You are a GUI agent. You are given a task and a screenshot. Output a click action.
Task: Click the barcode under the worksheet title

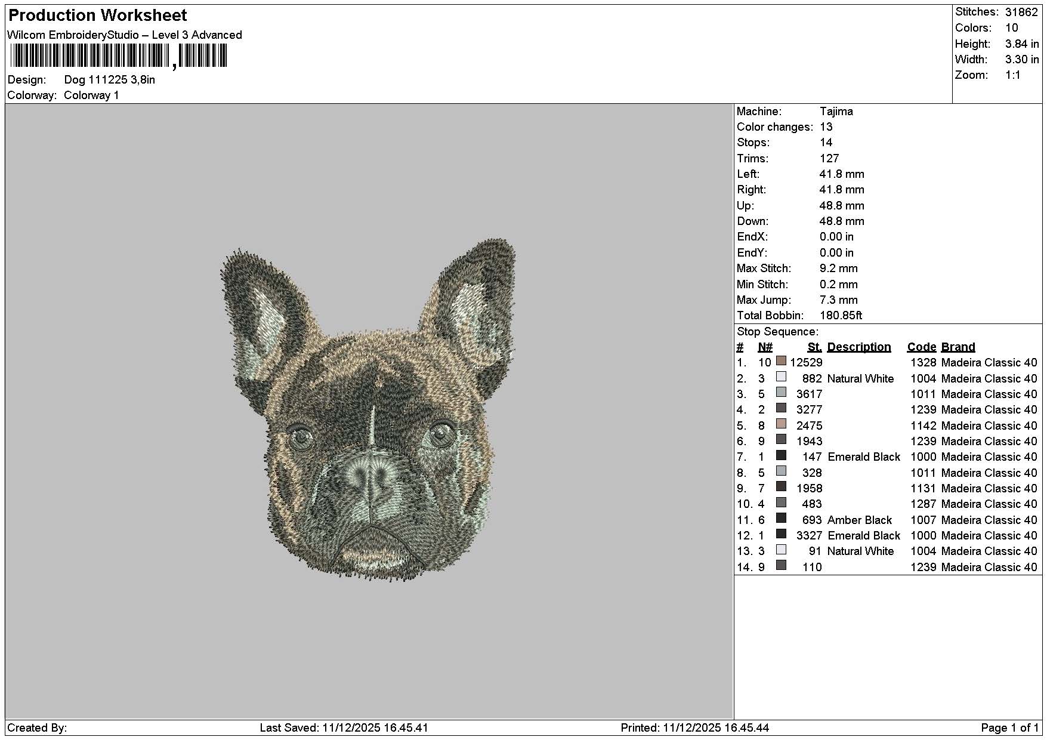coord(118,57)
